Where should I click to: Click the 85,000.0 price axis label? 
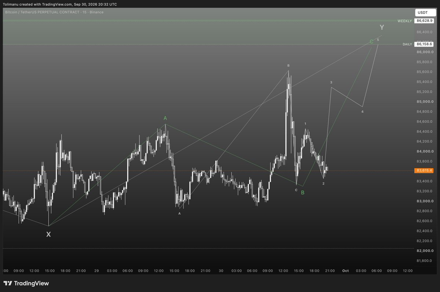coord(425,102)
